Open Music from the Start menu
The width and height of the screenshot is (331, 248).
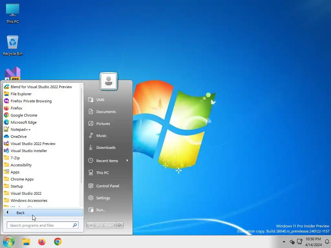109,136
